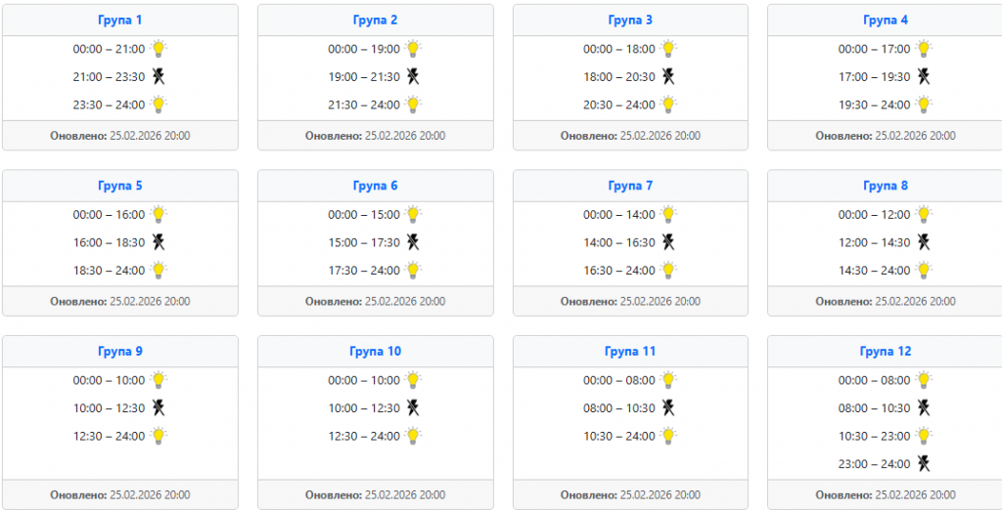Click the Група 7 header link
This screenshot has width=1002, height=510.
630,186
